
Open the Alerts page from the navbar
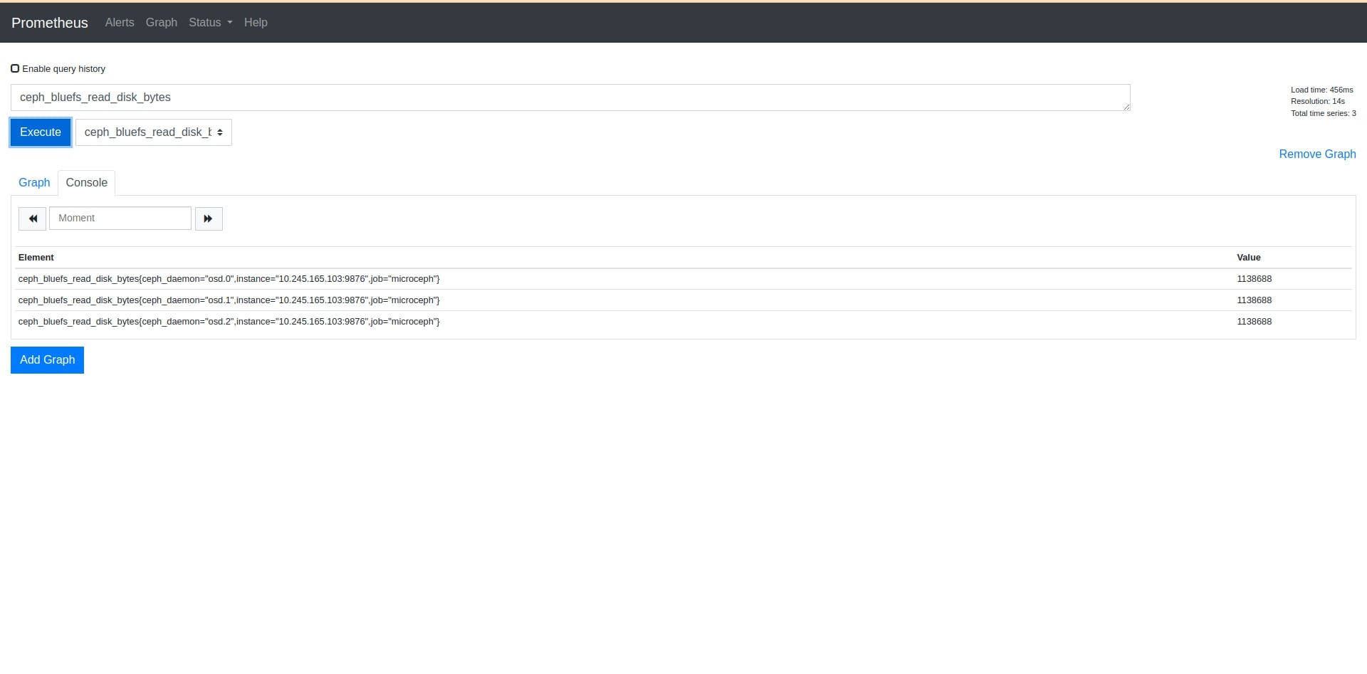tap(119, 22)
